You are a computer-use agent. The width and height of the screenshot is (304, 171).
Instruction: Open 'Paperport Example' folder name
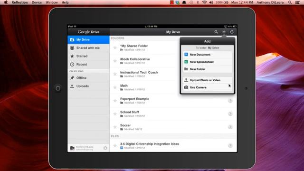tap(134, 99)
